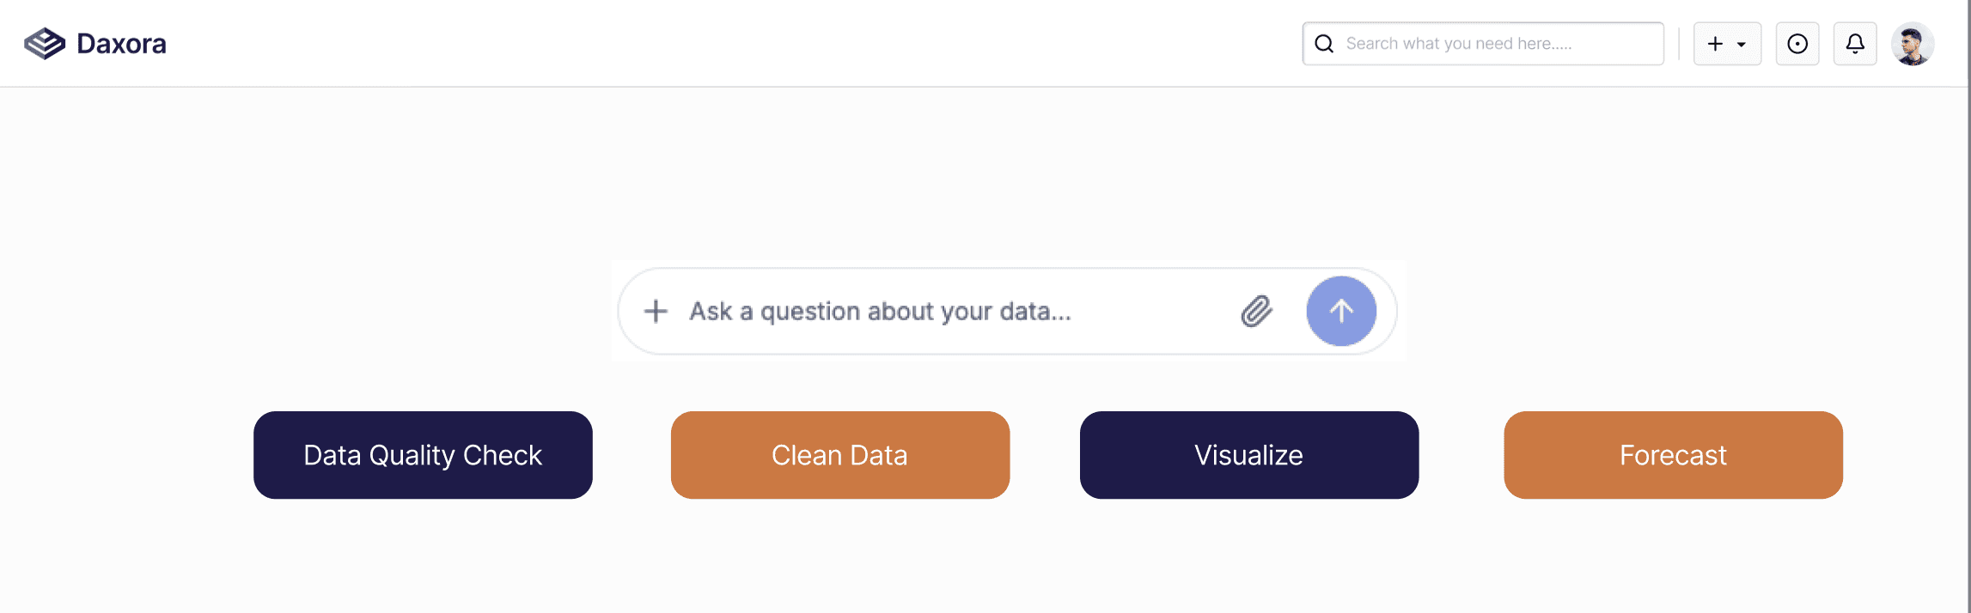
Task: Select the Clean Data button
Action: tap(840, 455)
